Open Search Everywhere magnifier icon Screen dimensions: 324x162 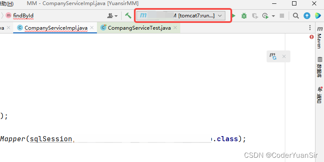point(296,16)
